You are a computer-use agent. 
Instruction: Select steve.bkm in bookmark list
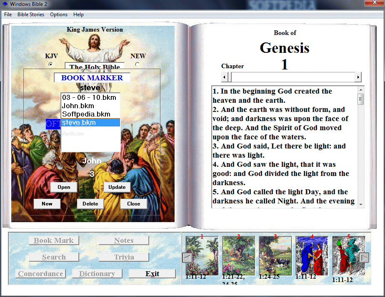90,122
